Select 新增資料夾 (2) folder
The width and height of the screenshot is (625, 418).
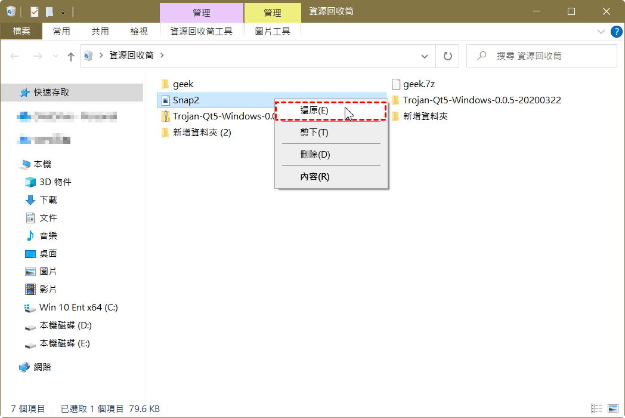pyautogui.click(x=196, y=132)
